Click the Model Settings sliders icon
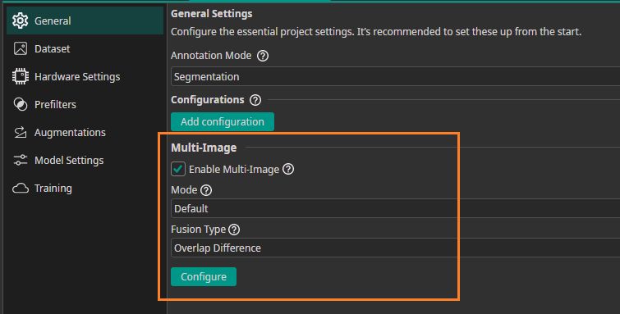This screenshot has width=620, height=314. tap(21, 160)
